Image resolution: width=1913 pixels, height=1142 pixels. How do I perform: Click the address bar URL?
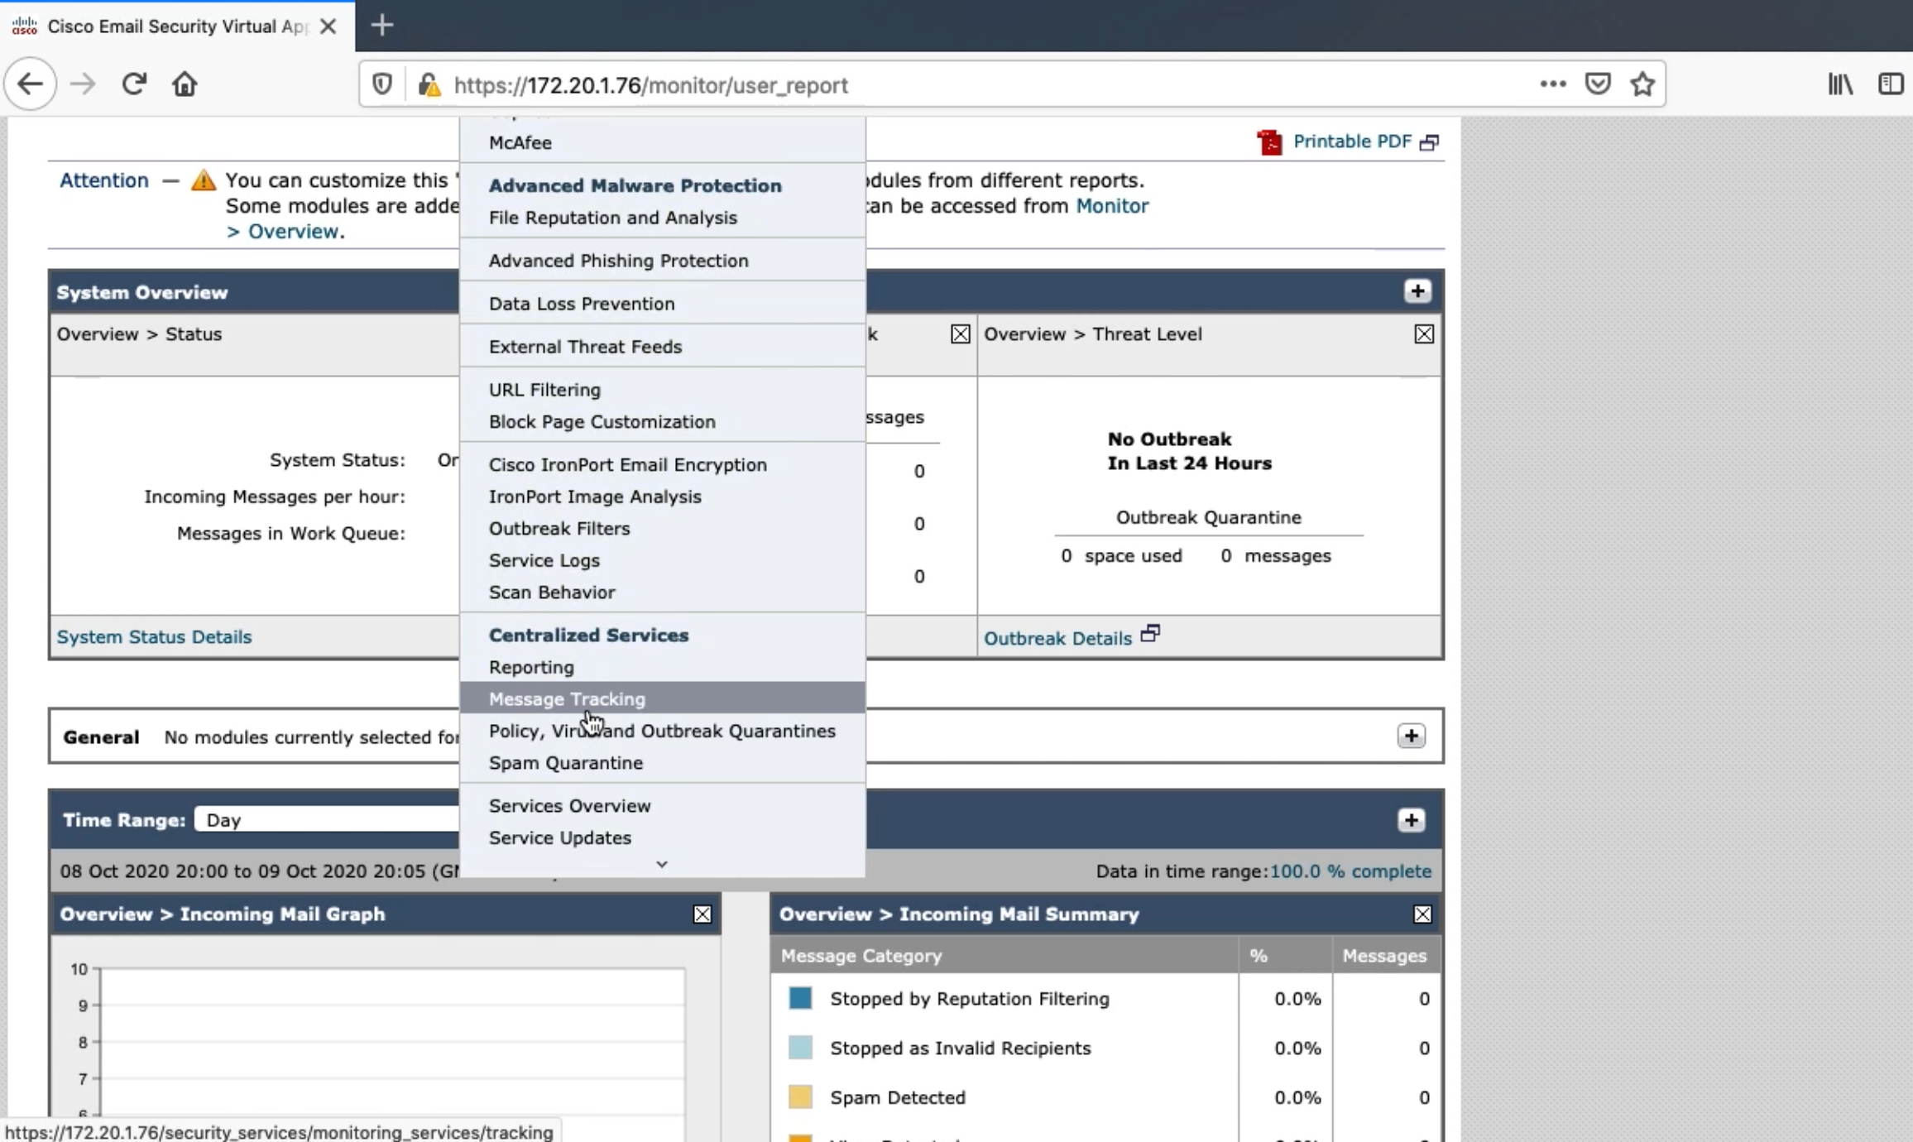650,85
